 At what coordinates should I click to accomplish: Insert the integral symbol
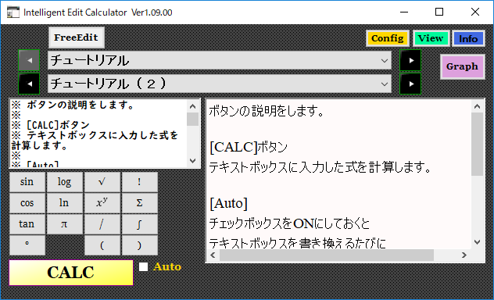point(140,224)
